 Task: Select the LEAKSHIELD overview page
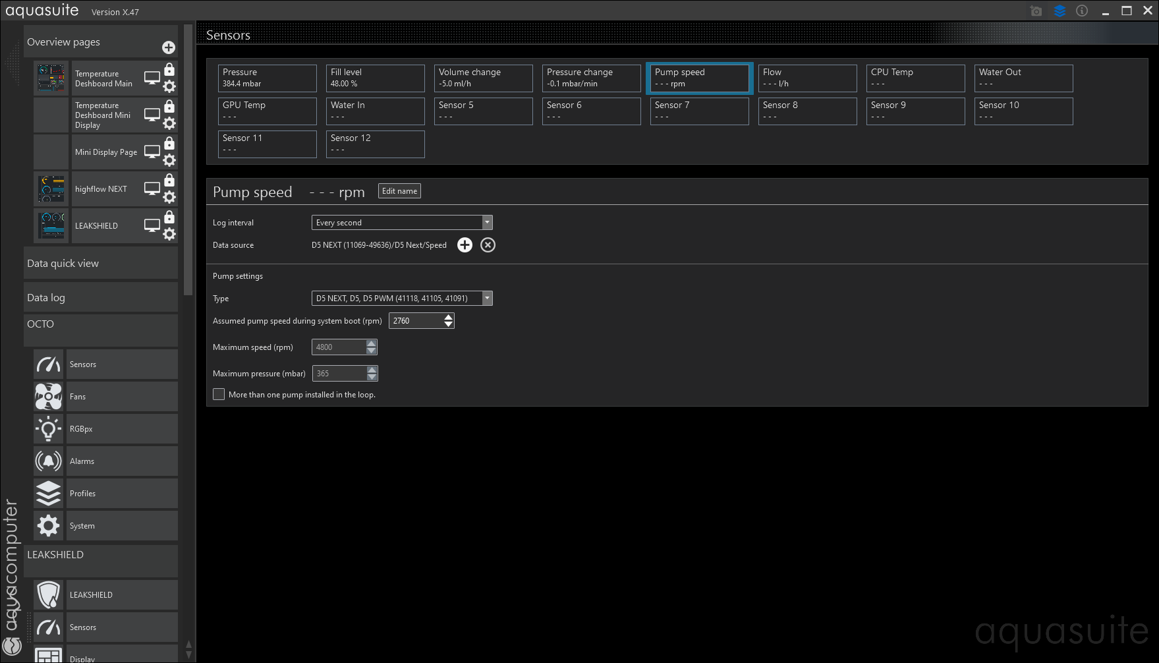[x=96, y=226]
